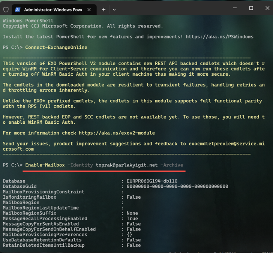Click the -Identity parameter text

tap(80, 165)
